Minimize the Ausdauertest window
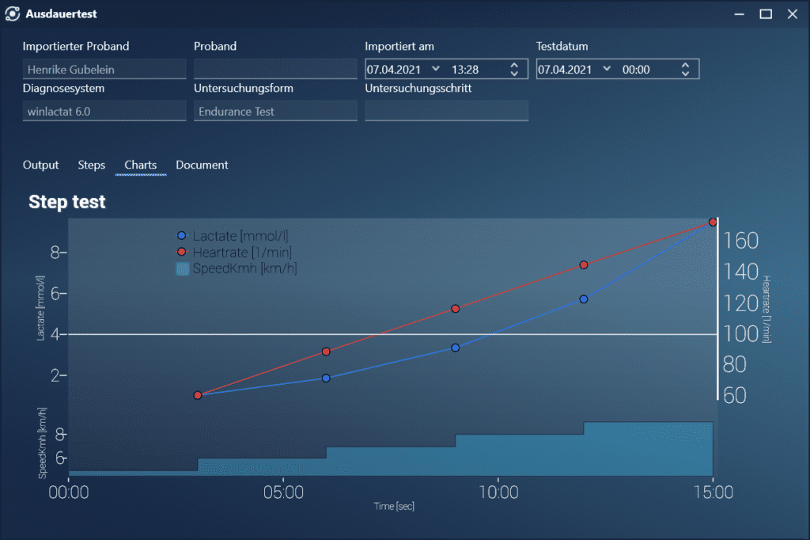 click(x=740, y=14)
